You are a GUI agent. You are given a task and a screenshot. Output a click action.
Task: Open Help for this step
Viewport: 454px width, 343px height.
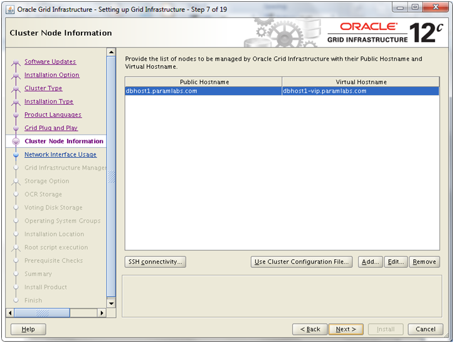[28, 329]
